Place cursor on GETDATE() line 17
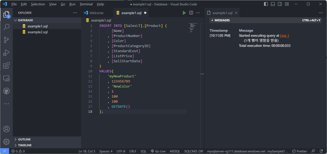The image size is (327, 154). 121,107
